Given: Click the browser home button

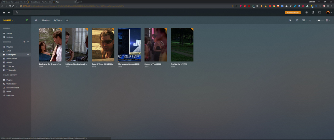Looking at the screenshot, I should click(13, 6).
